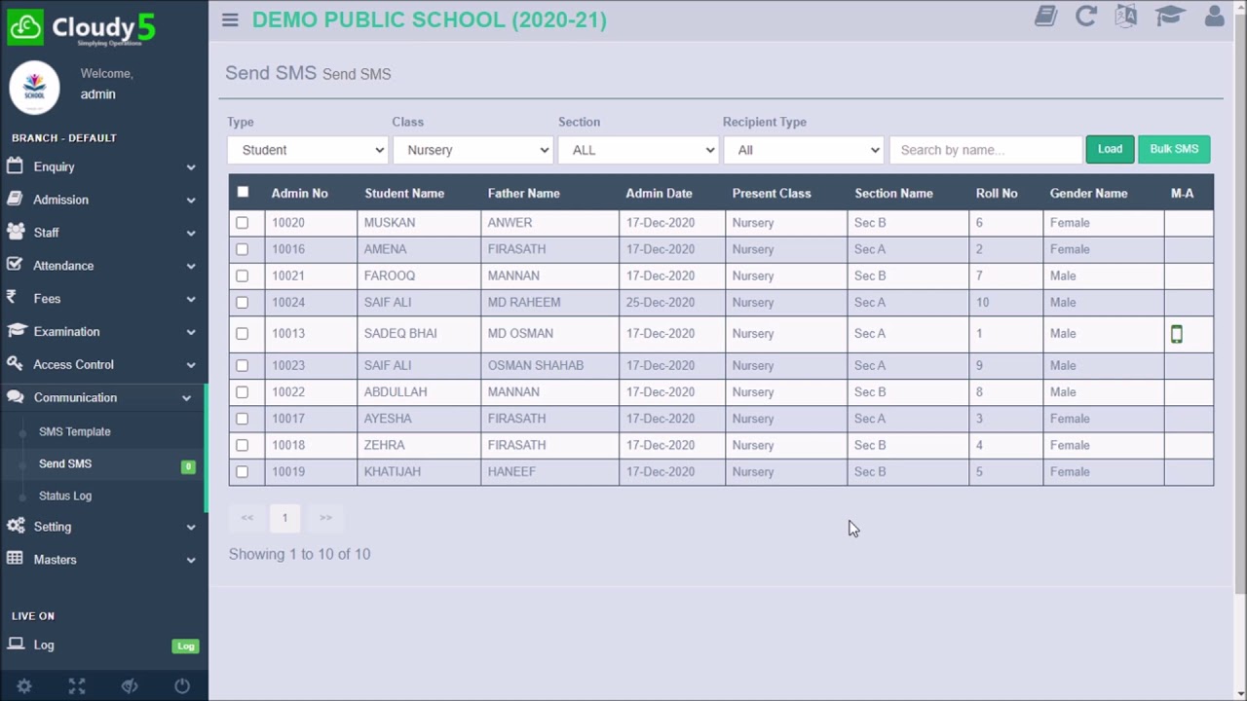Image resolution: width=1247 pixels, height=701 pixels.
Task: Open the Recipient Type dropdown
Action: [804, 150]
